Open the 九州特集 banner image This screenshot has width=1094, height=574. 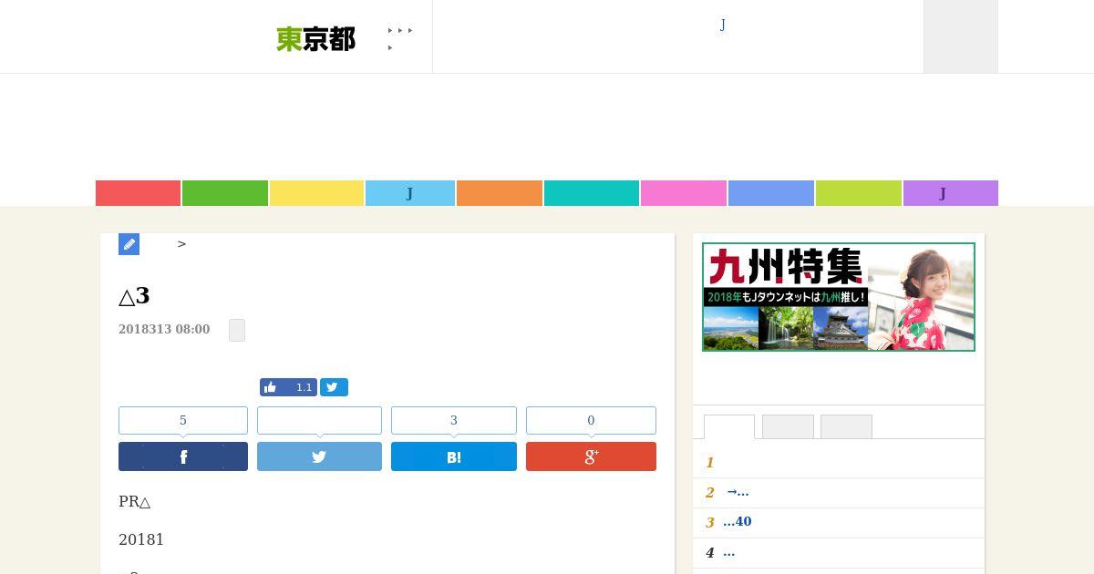(839, 297)
